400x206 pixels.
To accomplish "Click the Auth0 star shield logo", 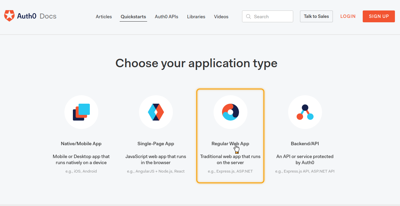I will [x=9, y=16].
